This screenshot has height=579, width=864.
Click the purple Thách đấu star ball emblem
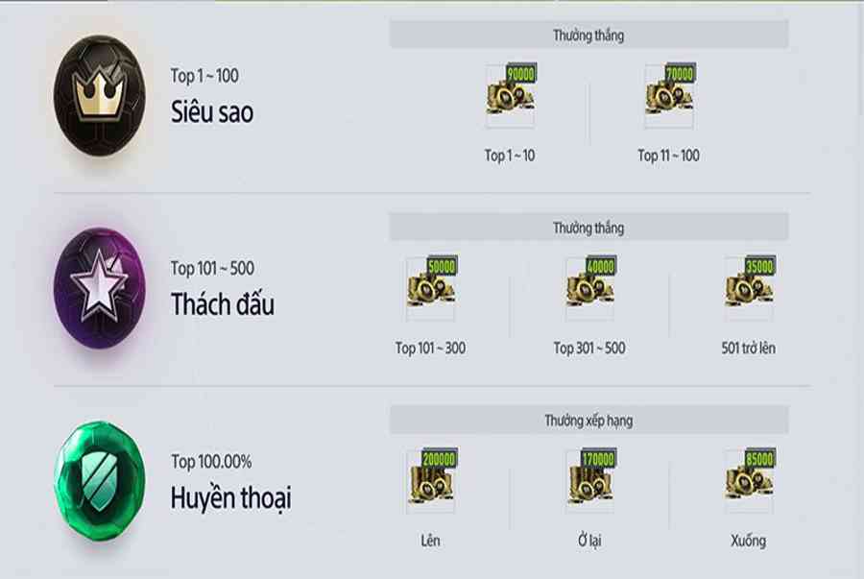(100, 287)
